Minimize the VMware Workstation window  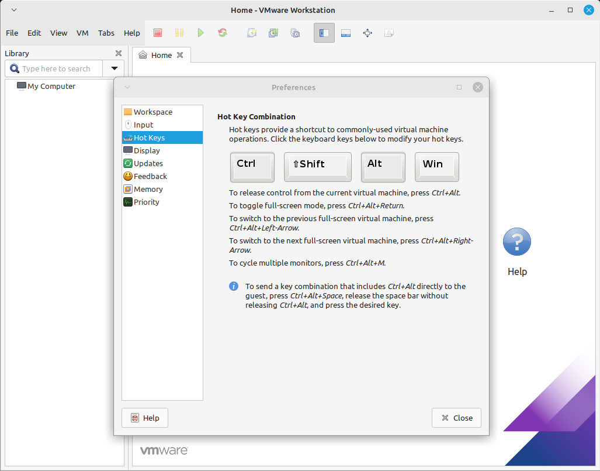[552, 11]
